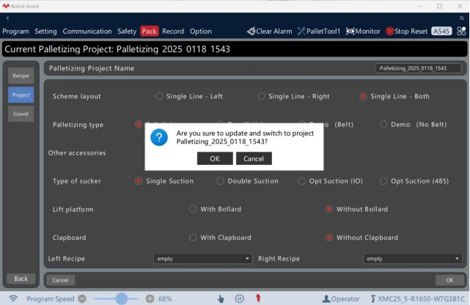Select Single Line - Both layout

(363, 96)
